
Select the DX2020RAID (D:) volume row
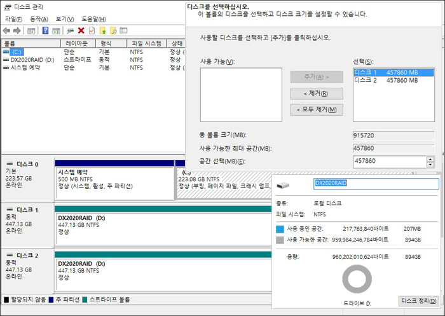pyautogui.click(x=93, y=60)
